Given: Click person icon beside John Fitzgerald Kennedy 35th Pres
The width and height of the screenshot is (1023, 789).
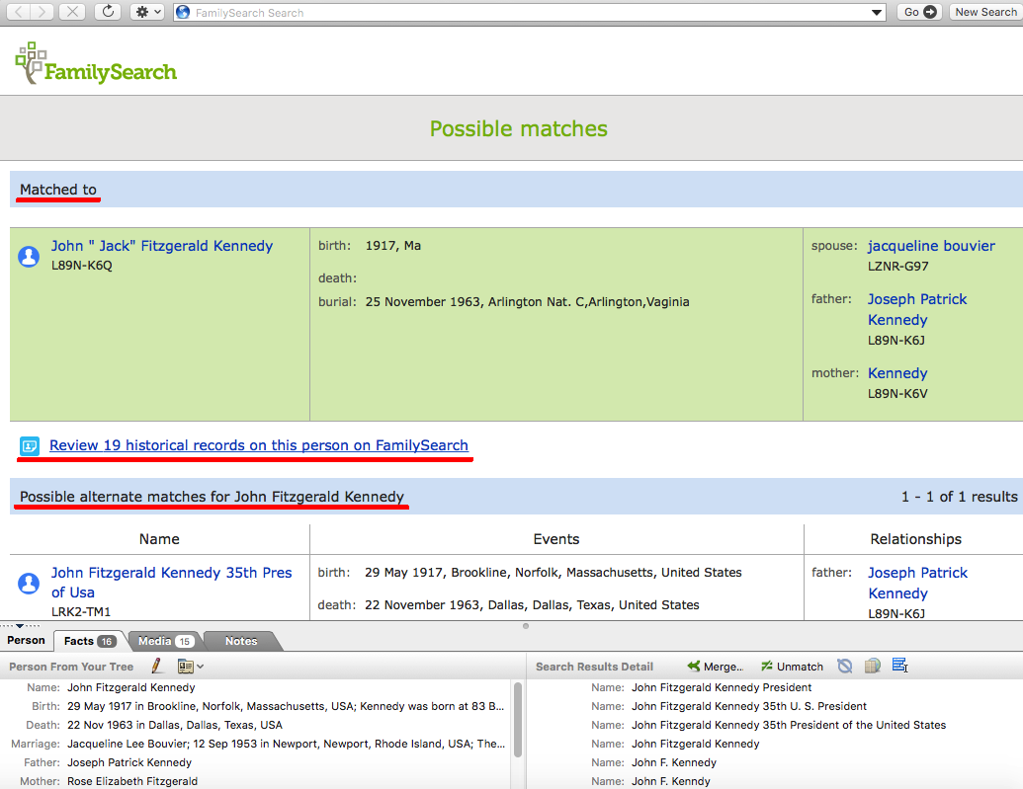Looking at the screenshot, I should [29, 583].
